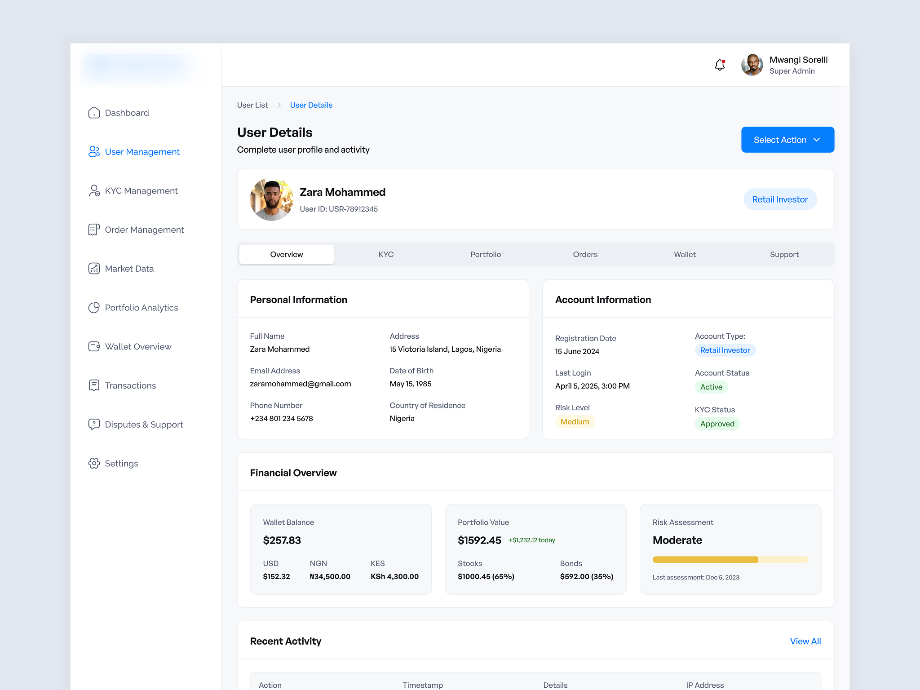Click the Approved KYC status badge
Image resolution: width=920 pixels, height=690 pixels.
(x=717, y=424)
